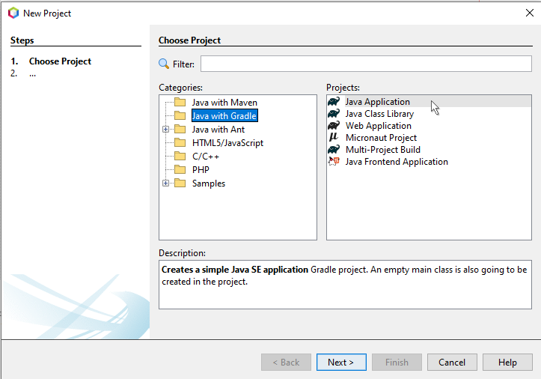Image resolution: width=541 pixels, height=379 pixels.
Task: Click the Gradle icon beside Java Class Library
Action: (x=334, y=114)
